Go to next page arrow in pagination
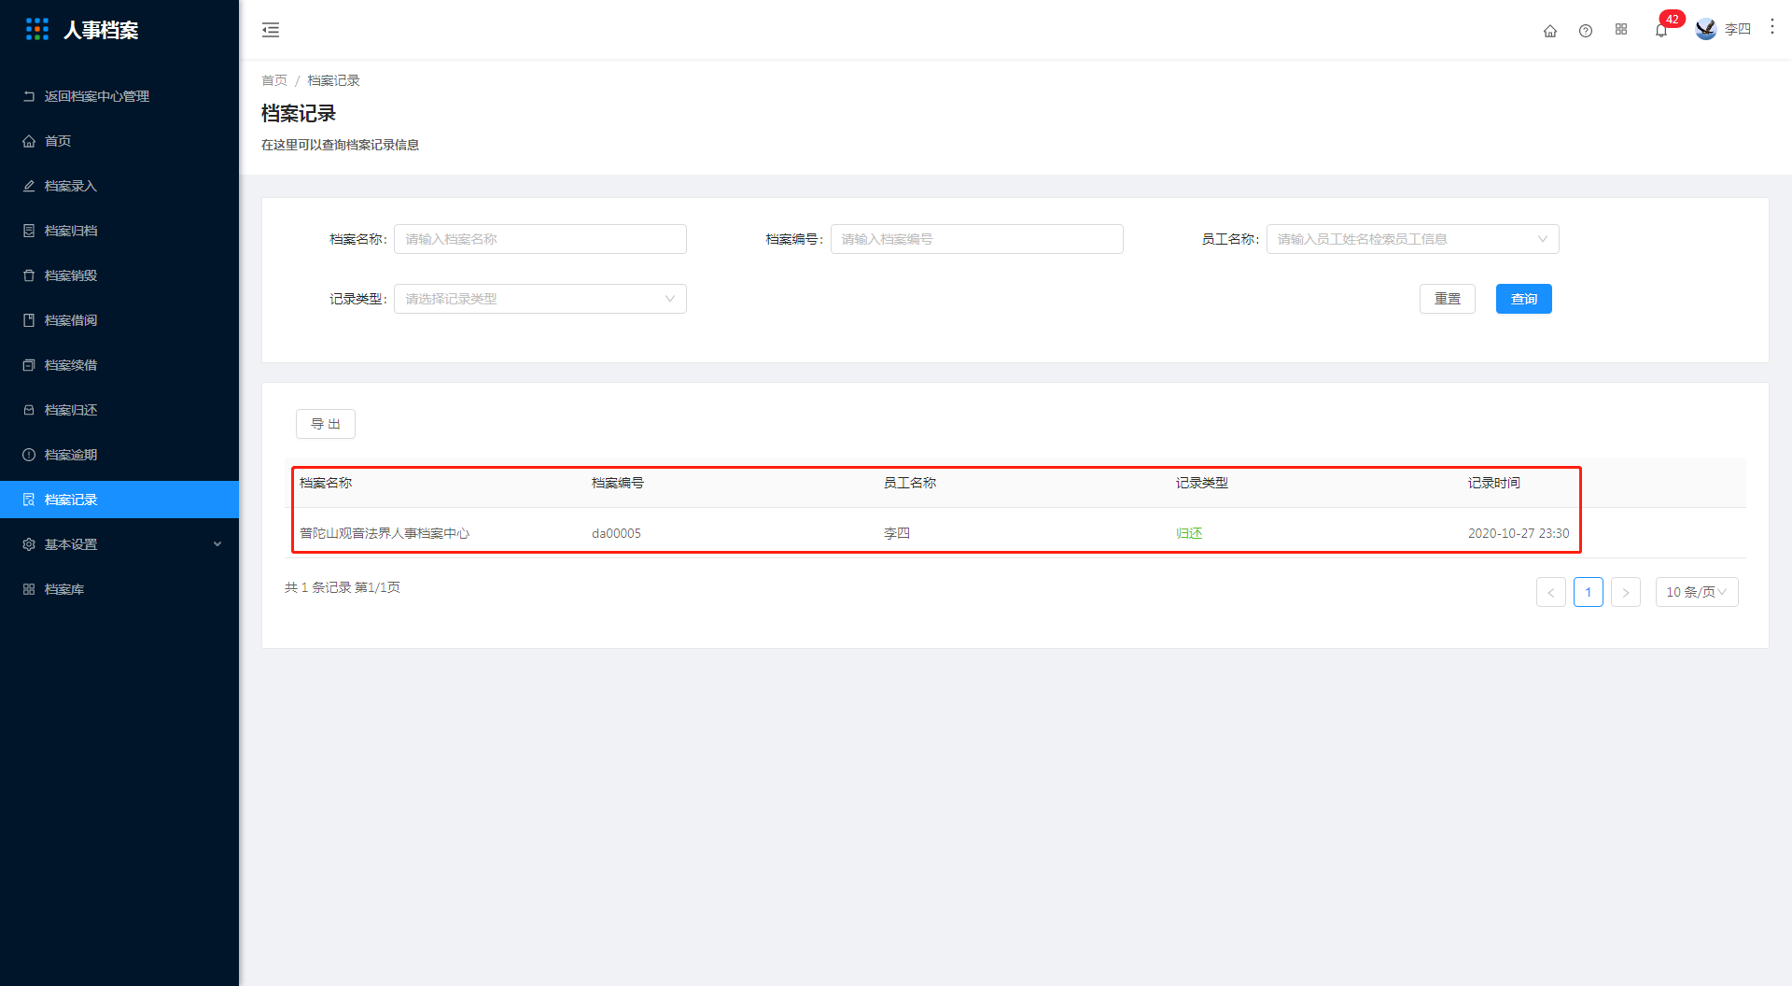The height and width of the screenshot is (986, 1792). click(1626, 592)
